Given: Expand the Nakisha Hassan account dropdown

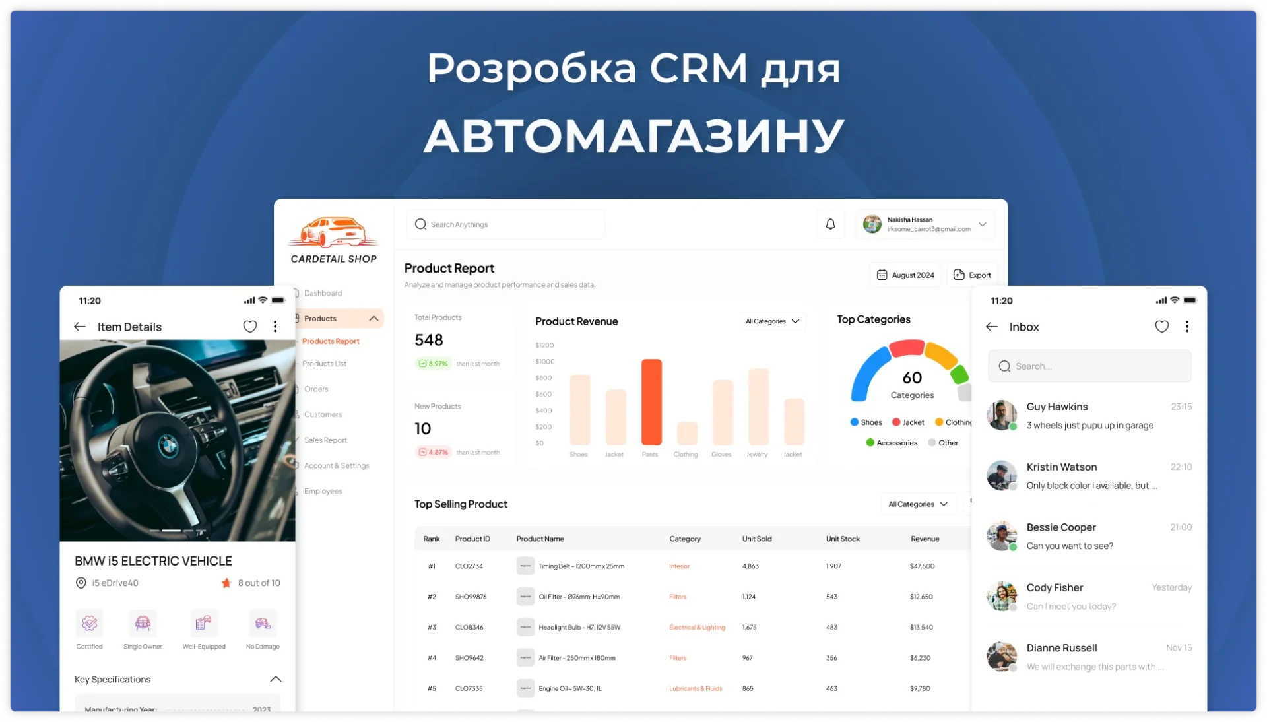Looking at the screenshot, I should click(x=982, y=224).
